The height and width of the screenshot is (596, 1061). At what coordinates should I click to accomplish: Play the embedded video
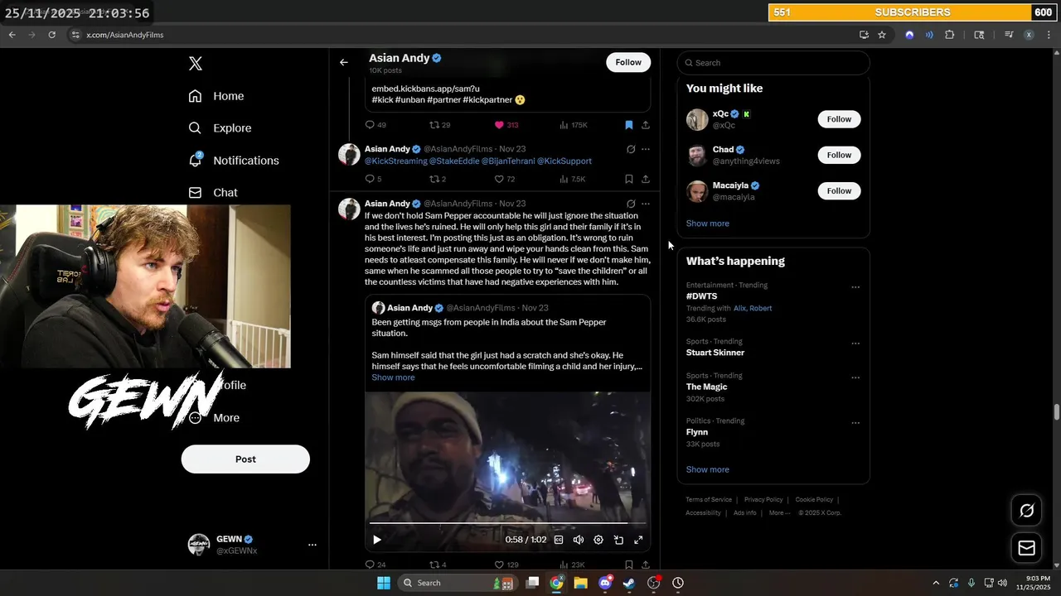tap(376, 540)
